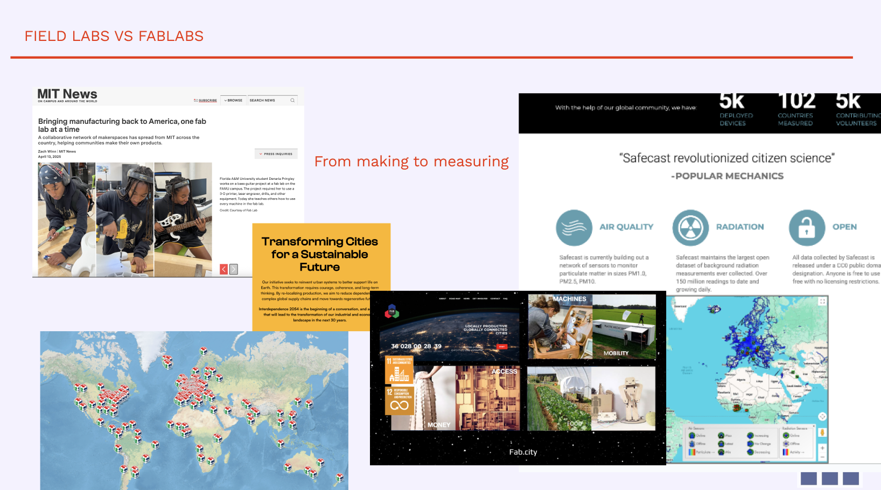Select the Food image tile
The image size is (881, 490).
(559, 398)
